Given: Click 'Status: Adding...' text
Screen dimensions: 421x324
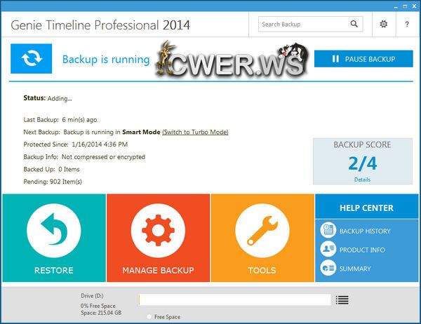Looking at the screenshot, I should pyautogui.click(x=48, y=98).
